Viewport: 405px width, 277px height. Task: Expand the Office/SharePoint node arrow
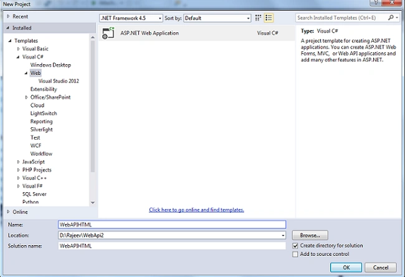(x=26, y=97)
